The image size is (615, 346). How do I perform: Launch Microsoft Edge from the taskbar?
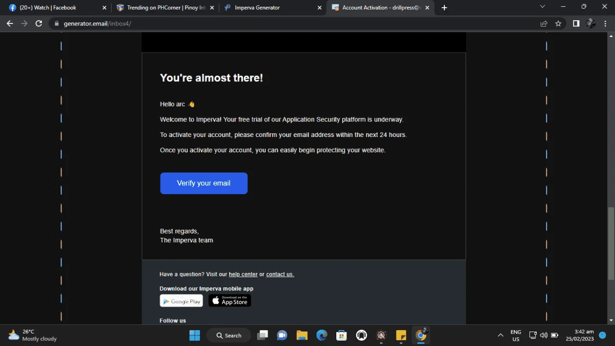tap(321, 335)
